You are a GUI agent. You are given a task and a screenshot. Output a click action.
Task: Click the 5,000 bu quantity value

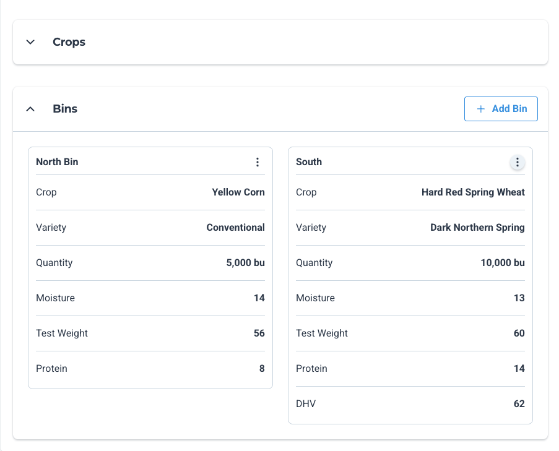coord(245,263)
